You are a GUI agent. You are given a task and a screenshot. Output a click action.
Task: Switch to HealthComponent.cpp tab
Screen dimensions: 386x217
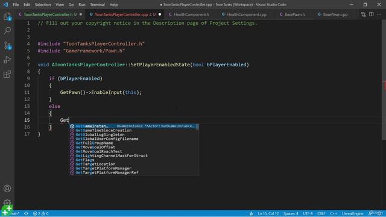[x=247, y=14]
